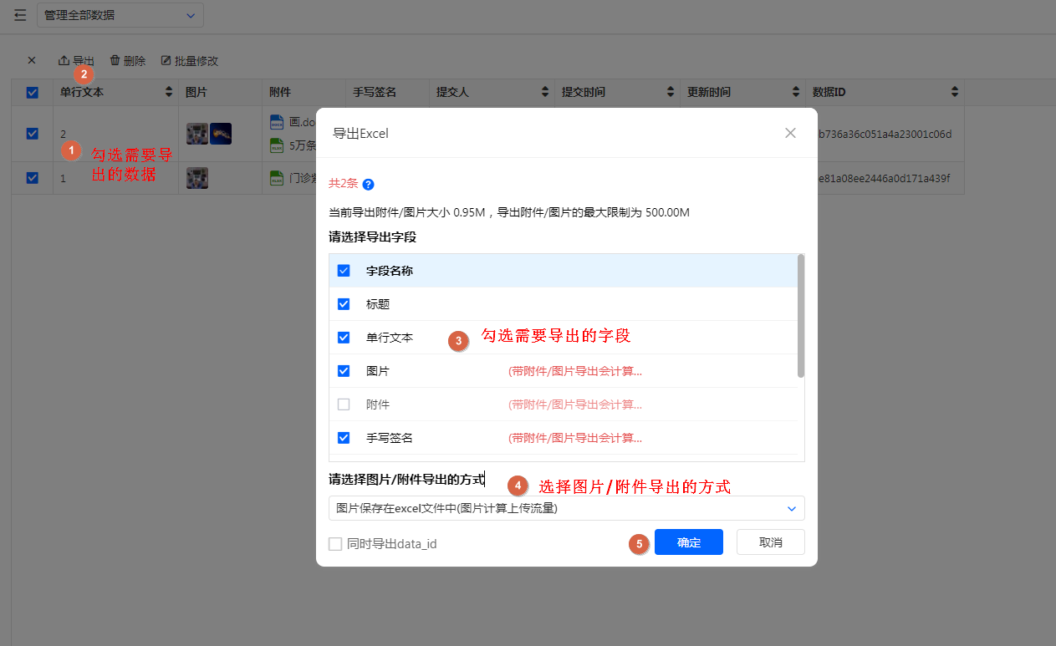Sort by the 提交时间 column arrows
The height and width of the screenshot is (646, 1056).
coord(671,92)
